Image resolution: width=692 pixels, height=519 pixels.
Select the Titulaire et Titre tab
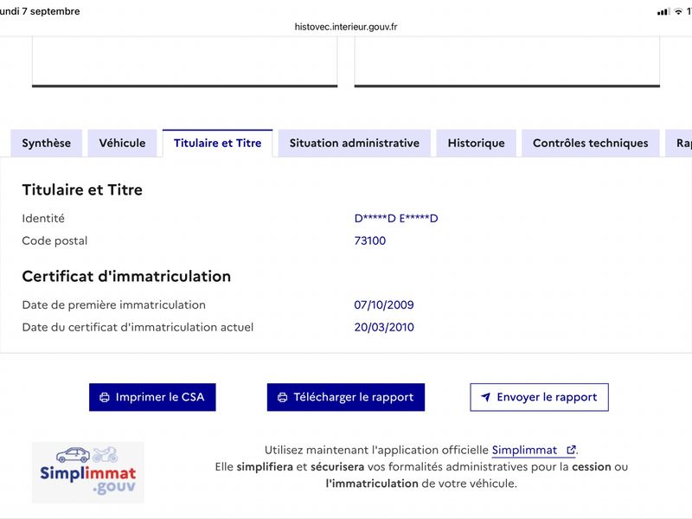pos(218,143)
